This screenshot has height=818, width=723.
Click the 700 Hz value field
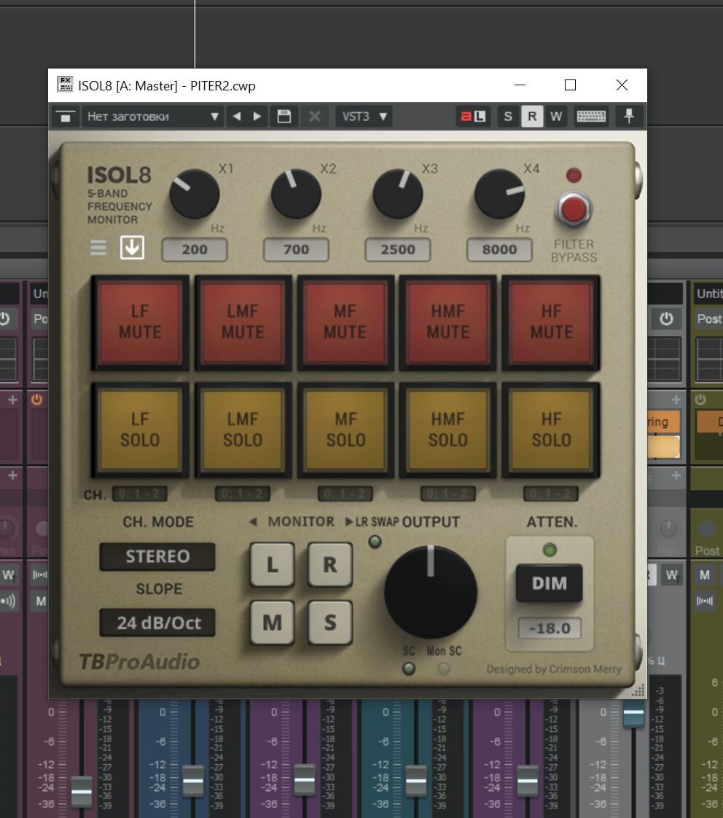tap(297, 249)
